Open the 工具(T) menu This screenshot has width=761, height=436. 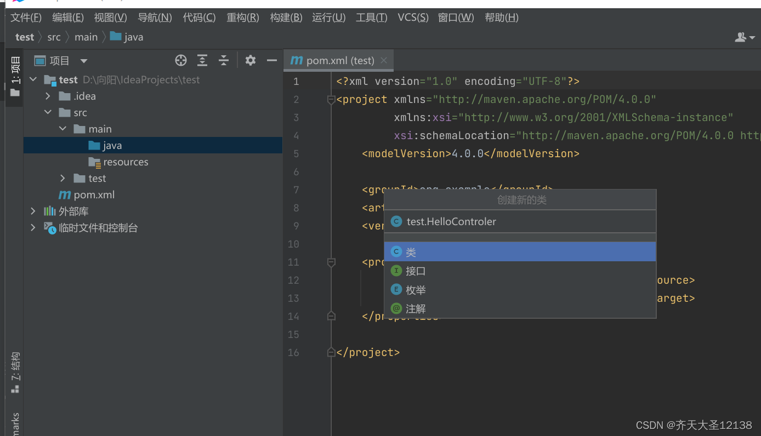click(372, 18)
